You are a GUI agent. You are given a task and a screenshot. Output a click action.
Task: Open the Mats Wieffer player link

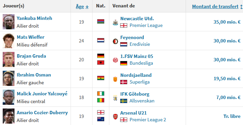coord(30,37)
